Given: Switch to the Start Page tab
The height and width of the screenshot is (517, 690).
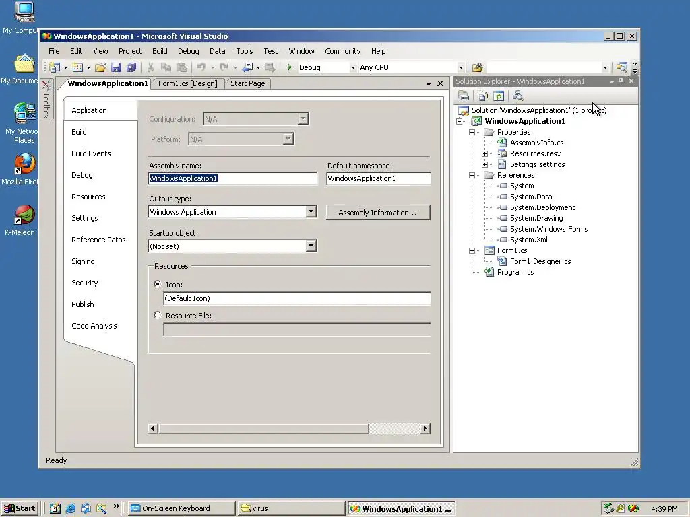Looking at the screenshot, I should pos(248,83).
